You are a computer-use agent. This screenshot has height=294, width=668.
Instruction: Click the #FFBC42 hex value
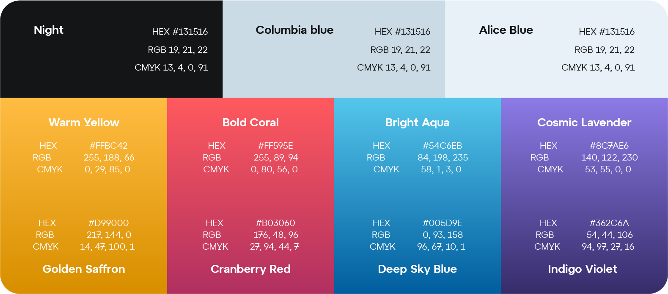(x=108, y=146)
